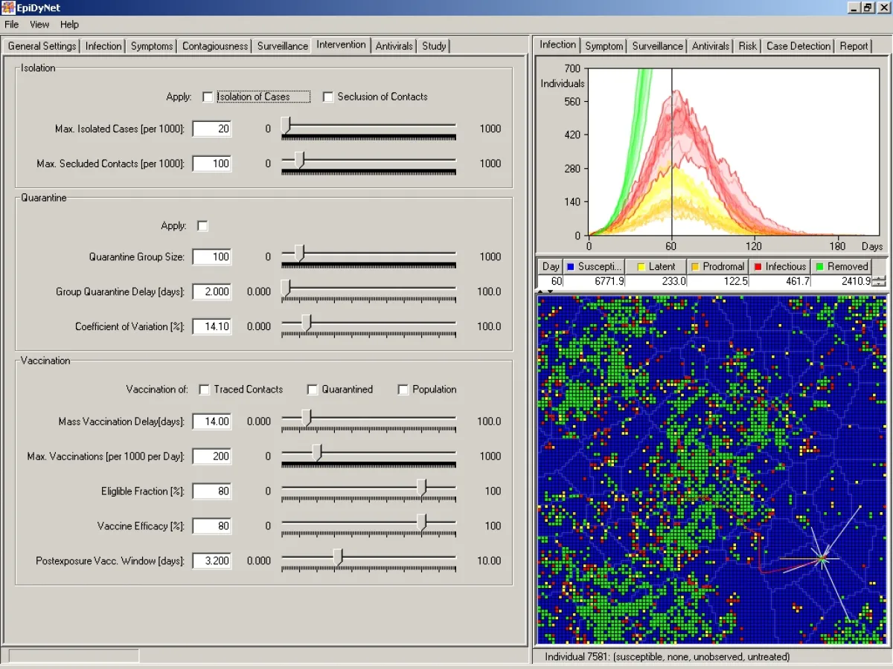Click the yellow Latent legend square
Image resolution: width=893 pixels, height=669 pixels.
pos(641,267)
